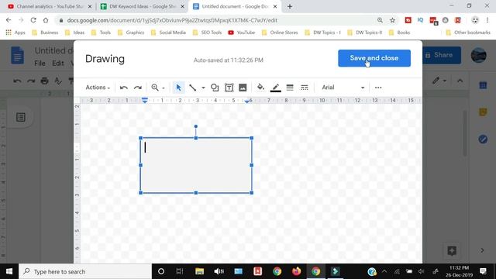Reload the page

coord(33,20)
